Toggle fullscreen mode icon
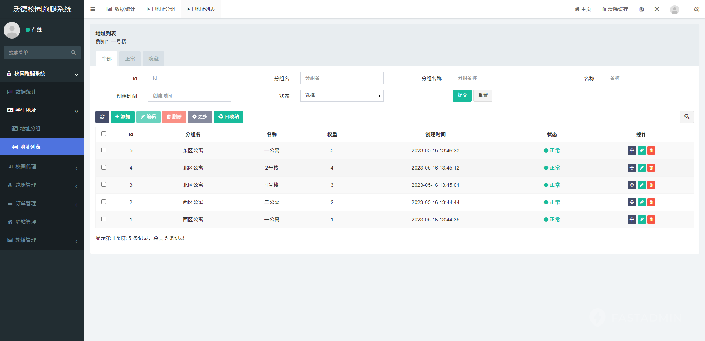Screen dimensions: 705x341 [x=657, y=9]
